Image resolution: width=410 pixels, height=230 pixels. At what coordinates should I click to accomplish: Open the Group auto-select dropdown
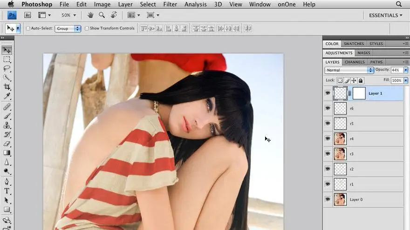[x=68, y=28]
